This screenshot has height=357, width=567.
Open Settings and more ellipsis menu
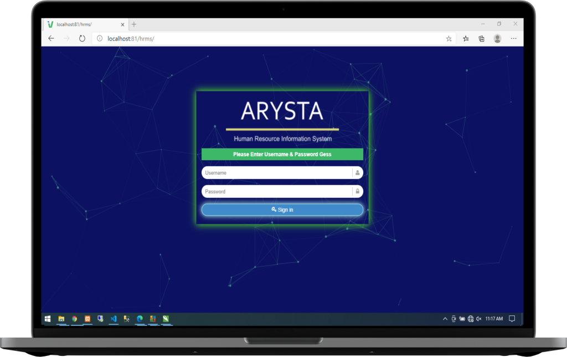513,38
